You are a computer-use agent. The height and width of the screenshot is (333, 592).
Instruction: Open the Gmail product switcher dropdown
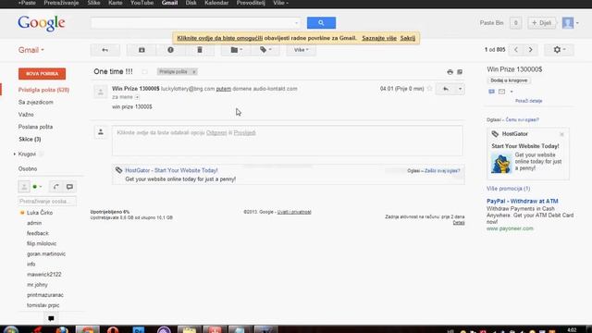point(31,50)
